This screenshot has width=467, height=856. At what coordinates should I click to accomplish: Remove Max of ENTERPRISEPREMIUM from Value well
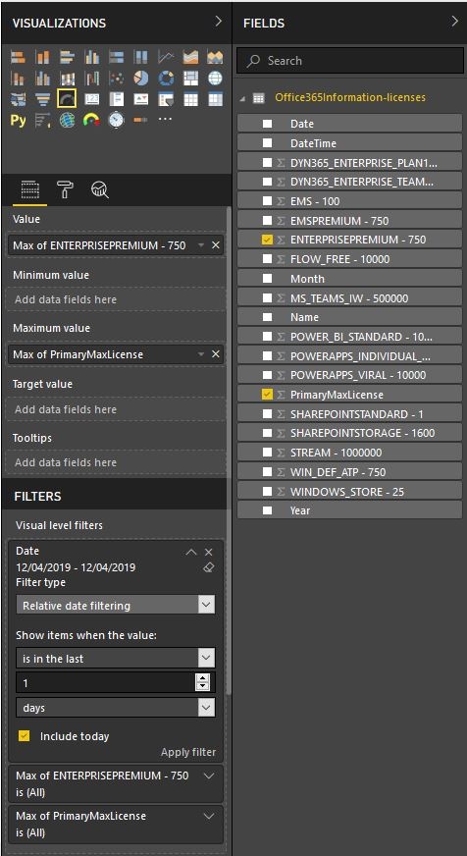pyautogui.click(x=216, y=245)
